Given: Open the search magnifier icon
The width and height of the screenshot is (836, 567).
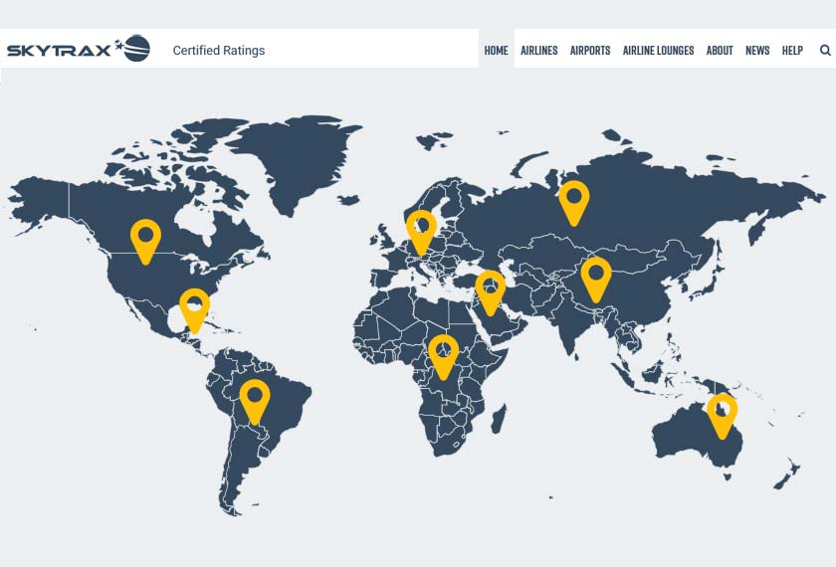Looking at the screenshot, I should (825, 50).
